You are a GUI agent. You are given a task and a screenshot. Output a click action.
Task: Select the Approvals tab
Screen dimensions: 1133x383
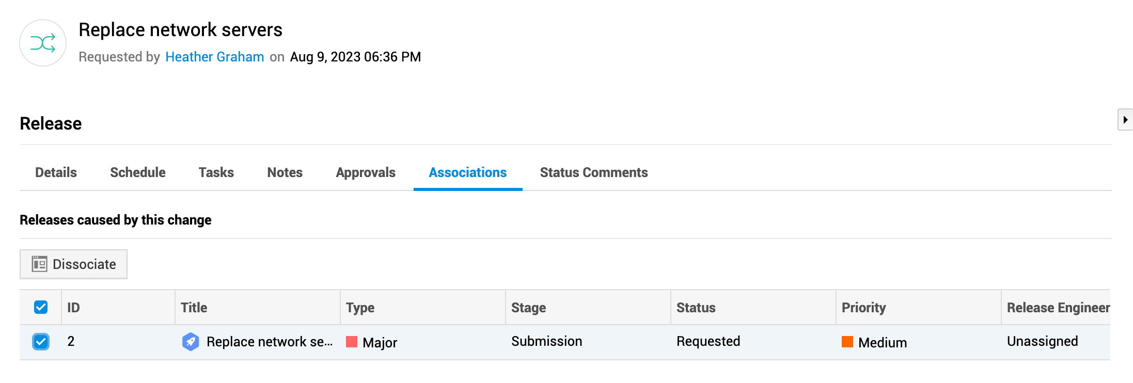[366, 172]
